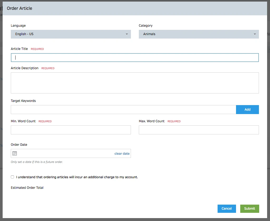Image resolution: width=270 pixels, height=221 pixels.
Task: Click the Article Title field label
Action: click(19, 49)
